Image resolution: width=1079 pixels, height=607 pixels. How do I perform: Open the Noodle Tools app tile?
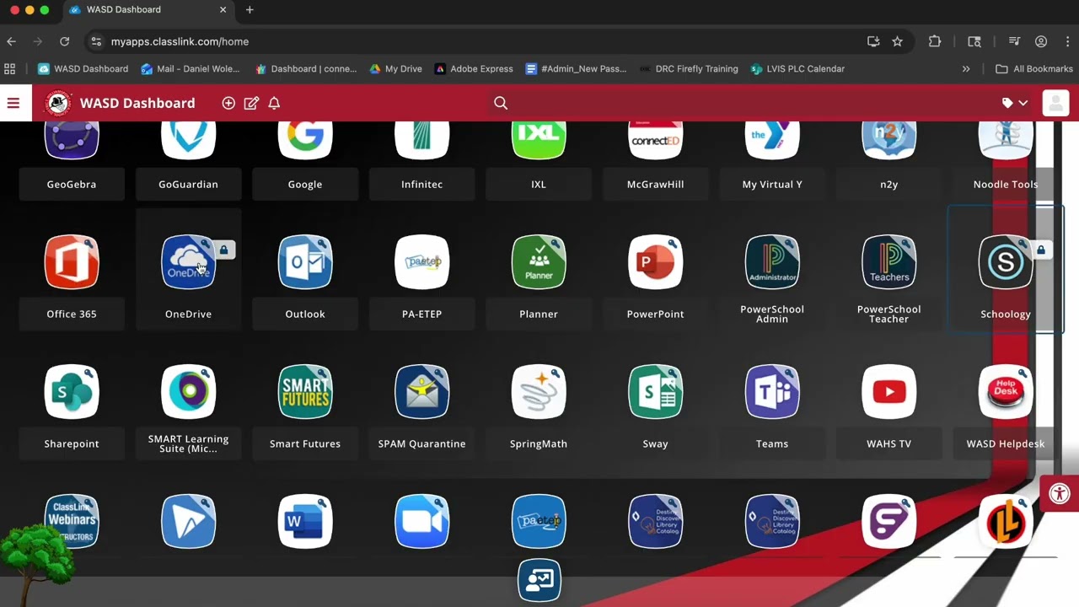(1006, 141)
